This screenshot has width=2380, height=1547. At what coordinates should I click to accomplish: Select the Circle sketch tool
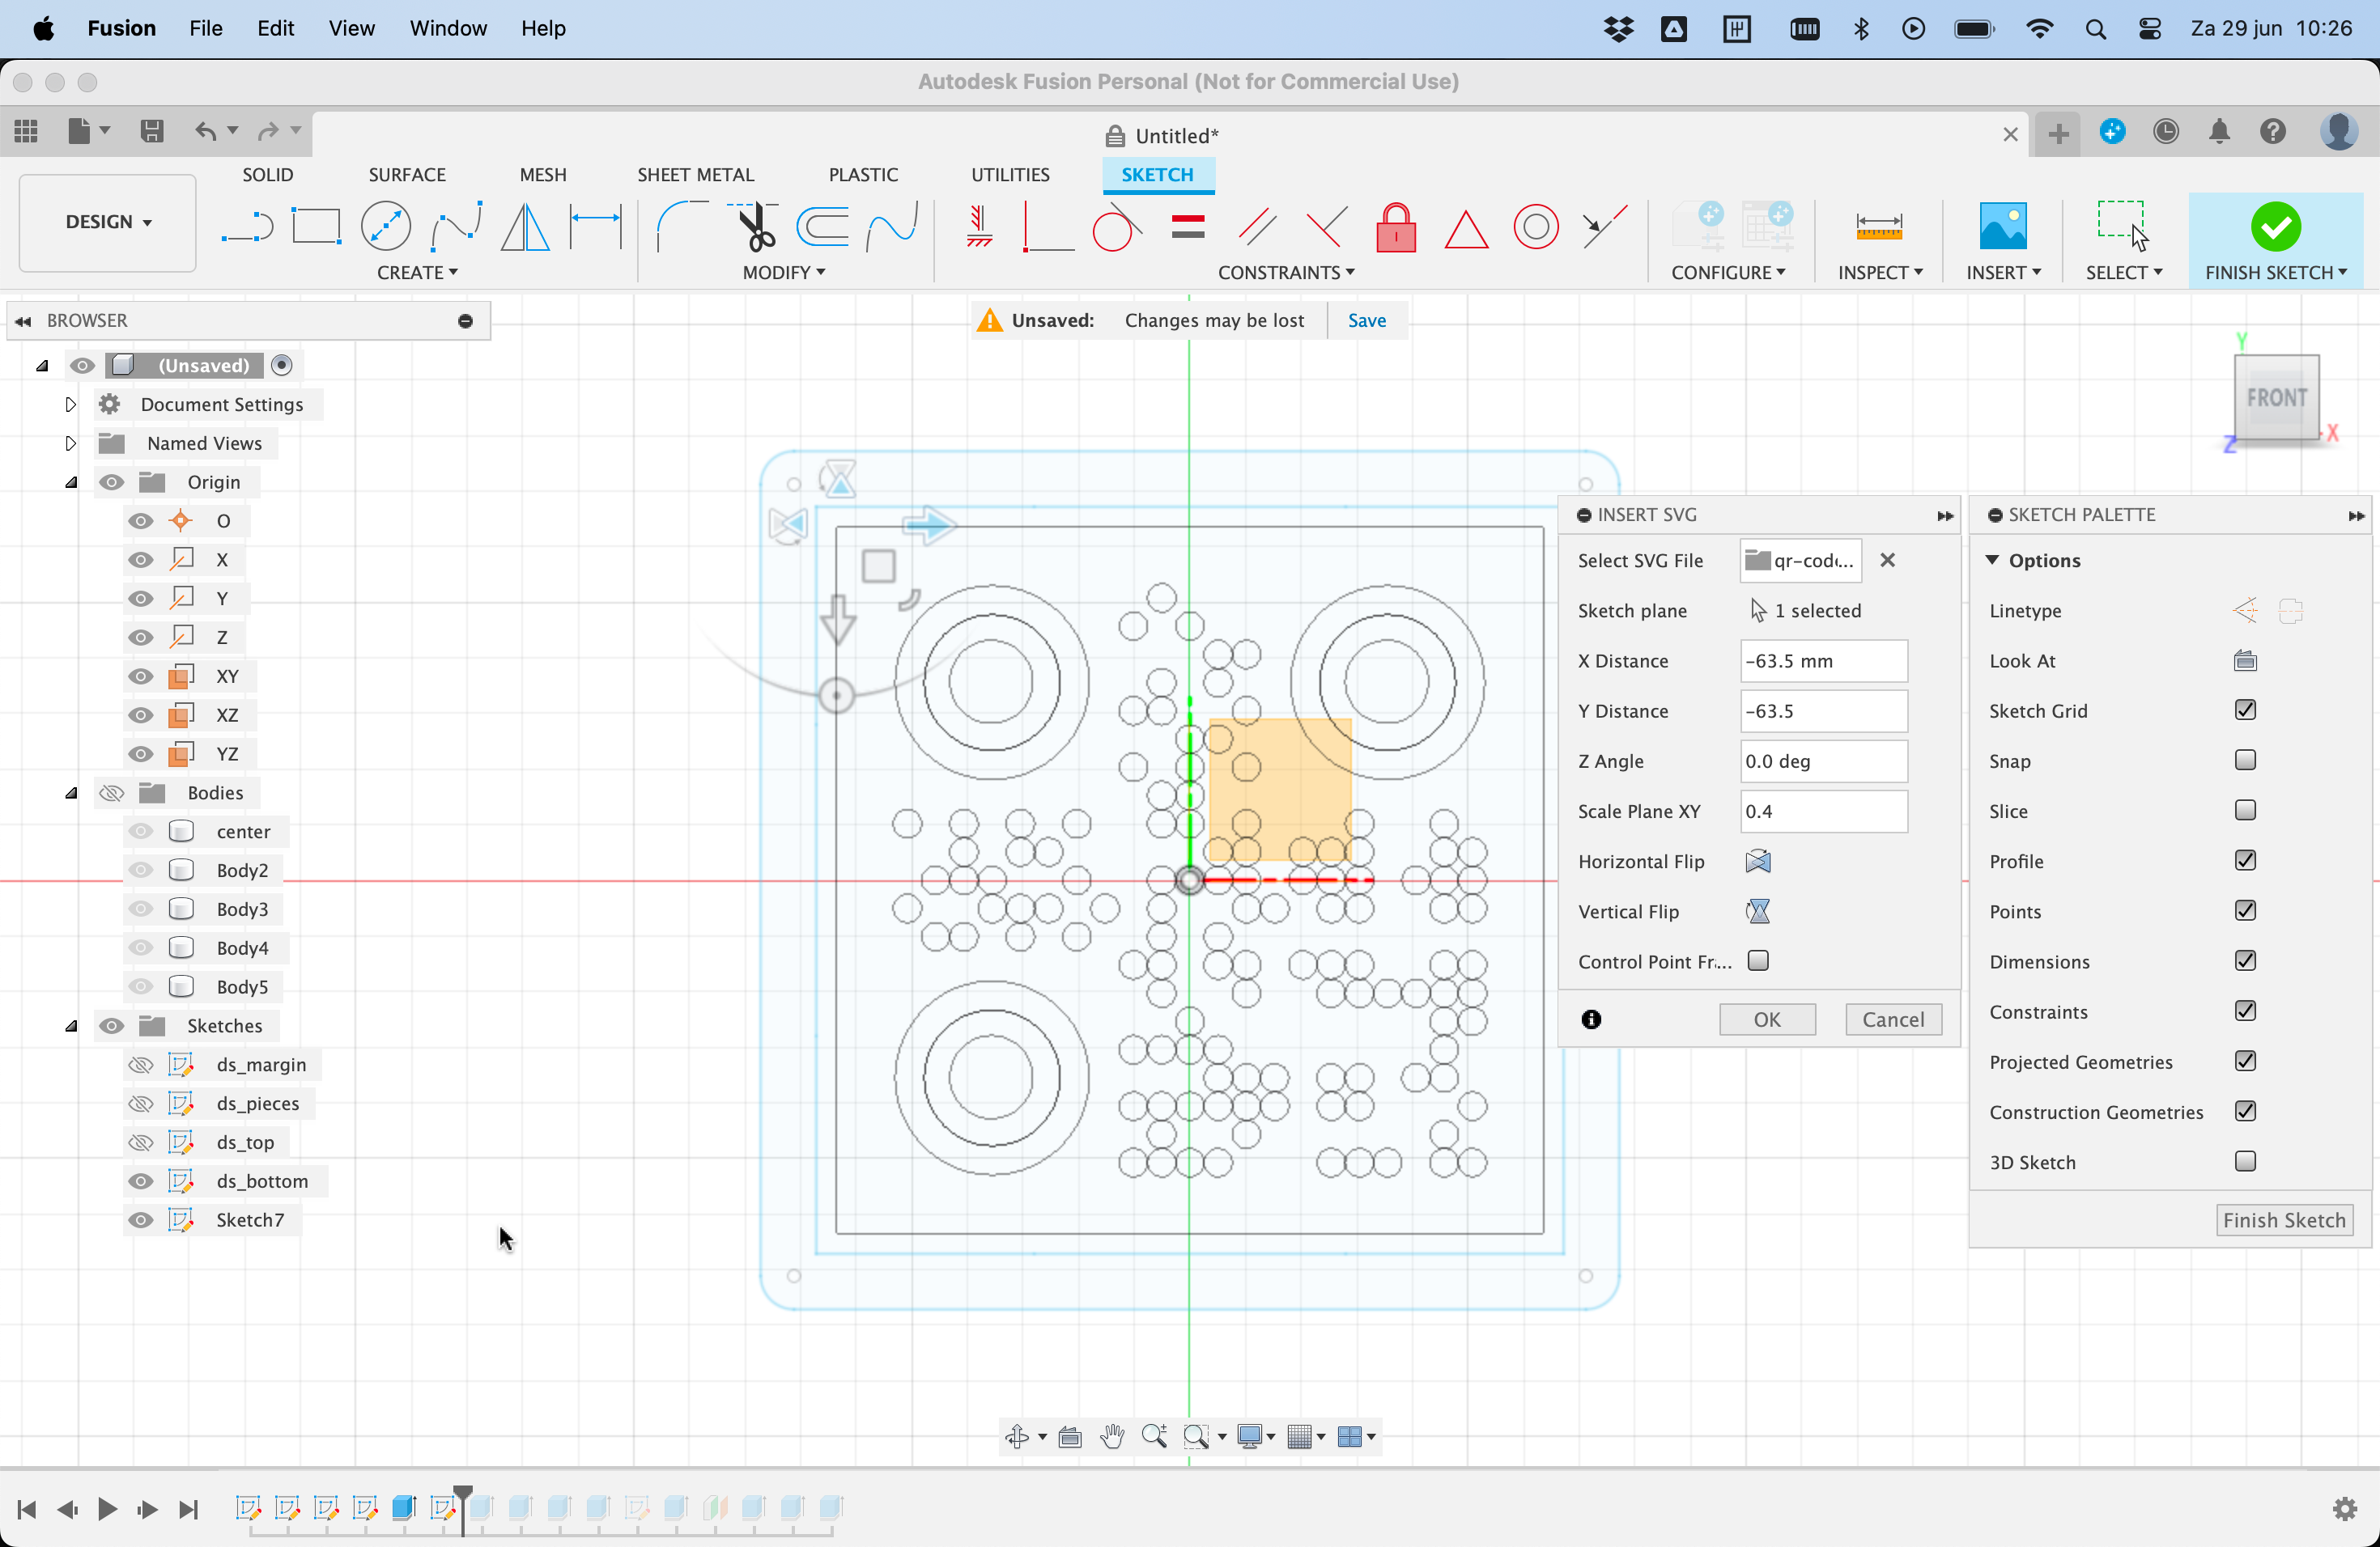386,227
